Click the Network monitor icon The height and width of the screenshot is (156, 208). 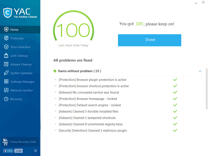[x=6, y=90]
